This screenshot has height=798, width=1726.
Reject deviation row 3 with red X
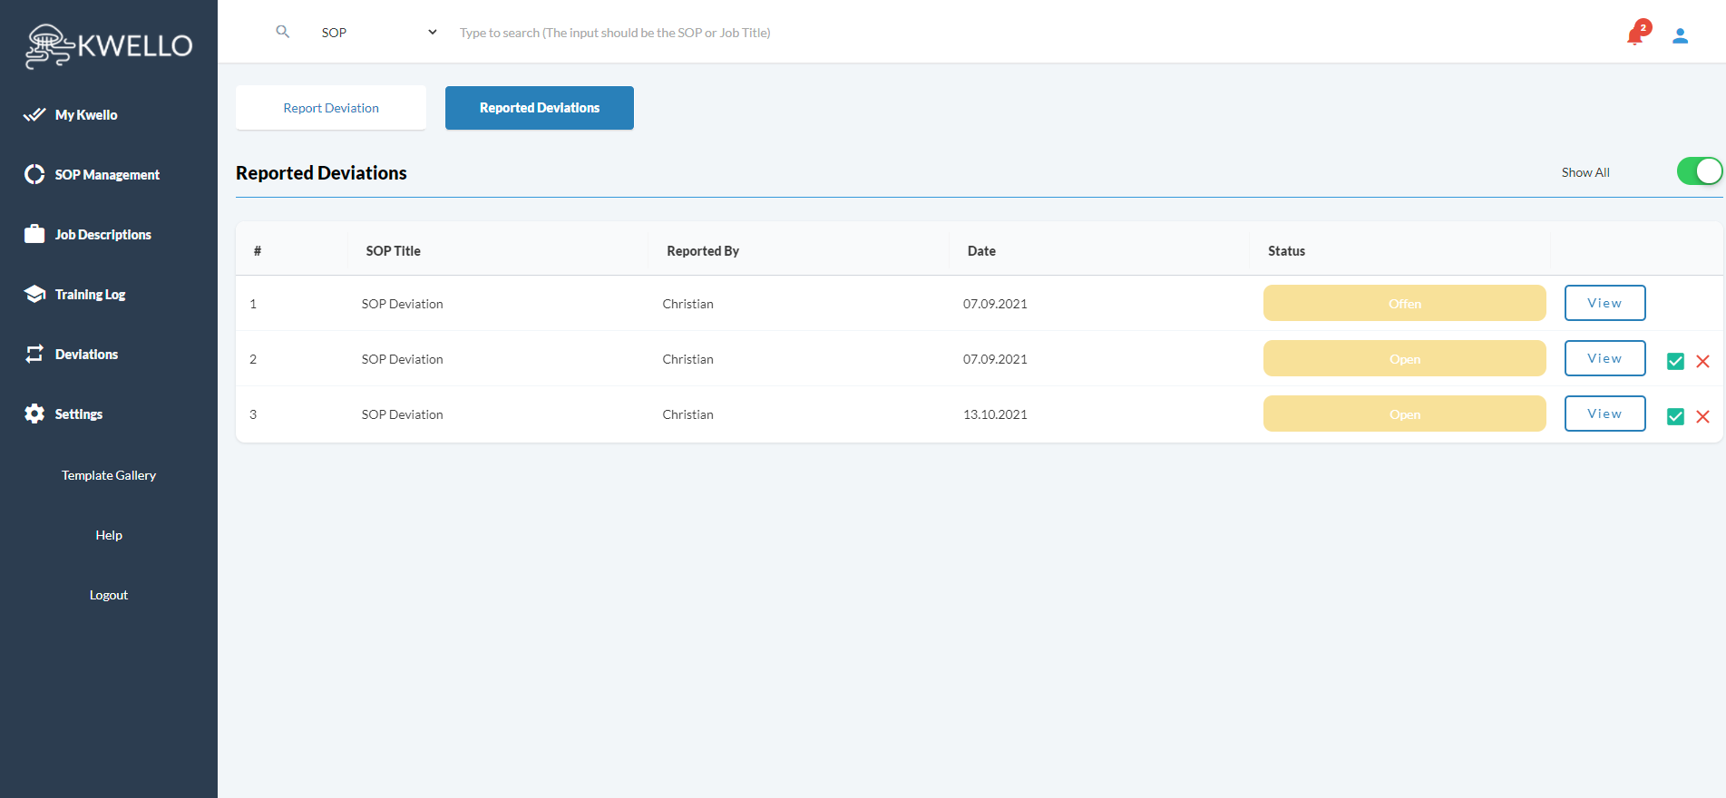1702,416
